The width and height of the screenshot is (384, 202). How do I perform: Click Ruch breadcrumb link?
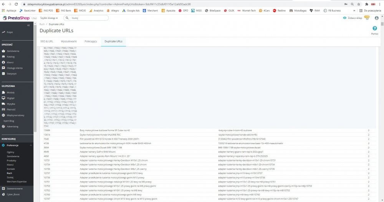point(42,24)
